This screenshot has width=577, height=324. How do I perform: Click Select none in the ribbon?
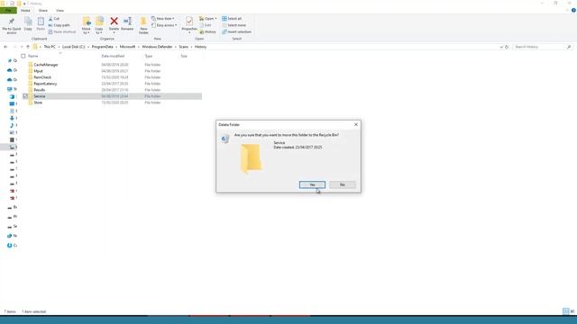(x=234, y=25)
